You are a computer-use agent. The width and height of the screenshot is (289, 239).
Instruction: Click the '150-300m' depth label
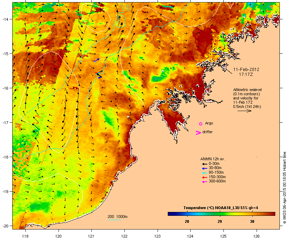[217, 177]
